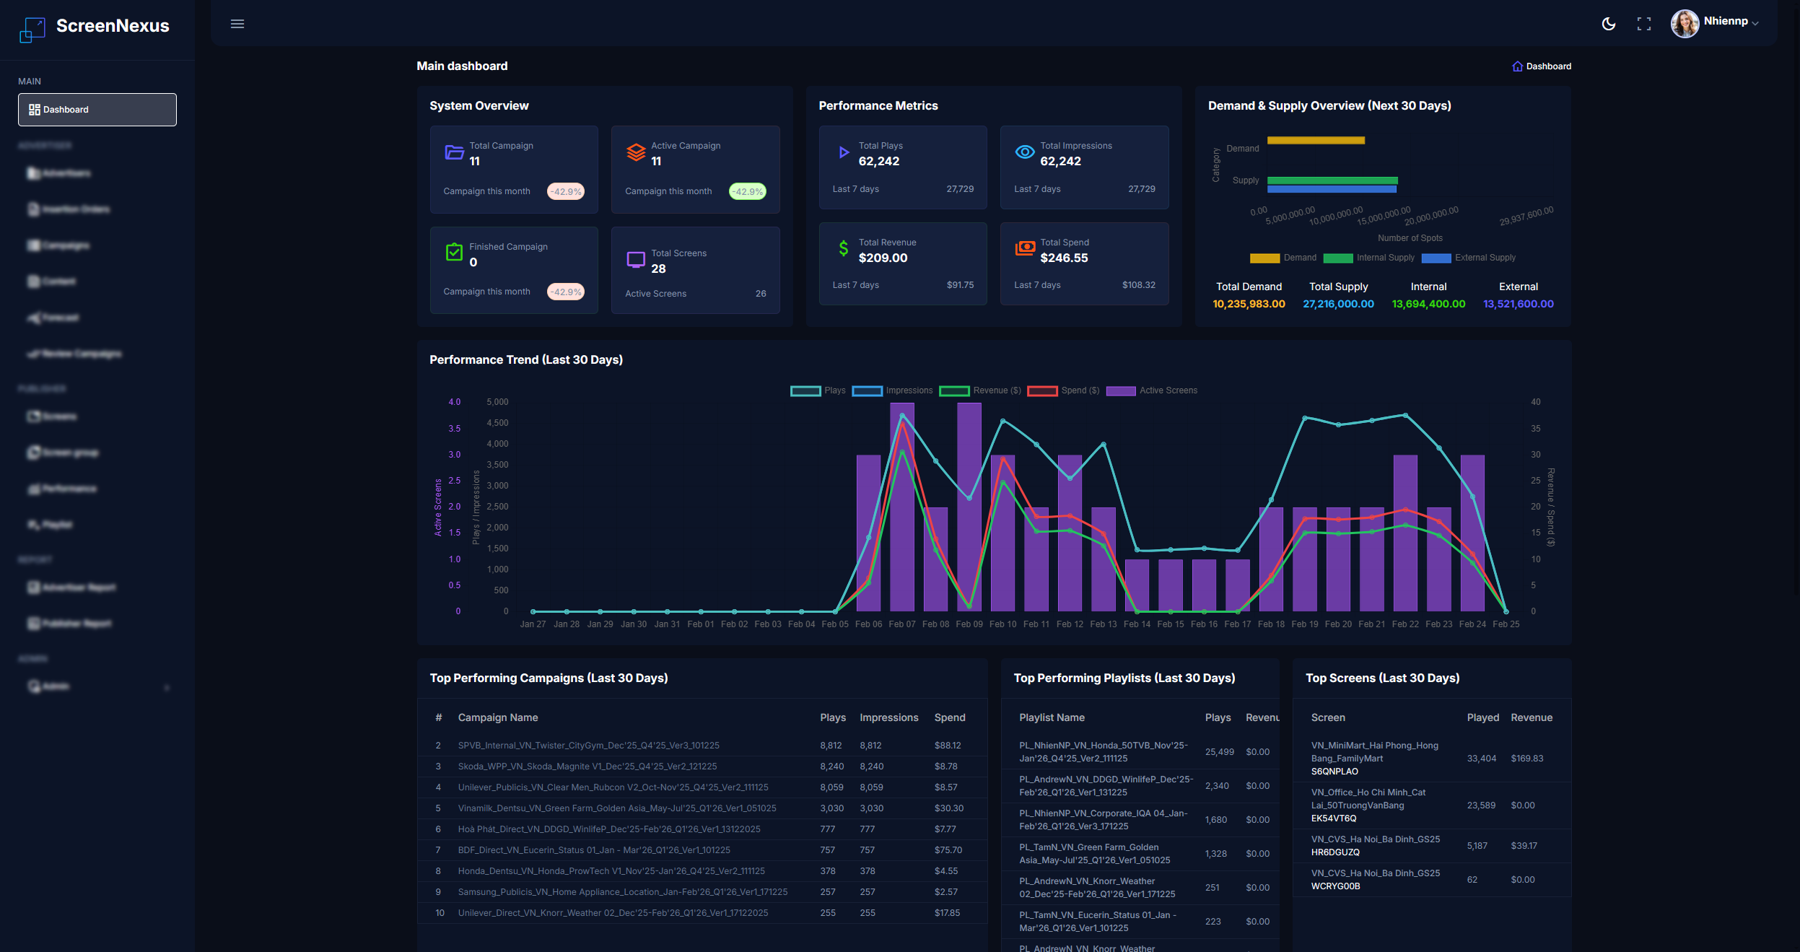The height and width of the screenshot is (952, 1800).
Task: Click the Total Spend money icon
Action: click(x=1025, y=249)
